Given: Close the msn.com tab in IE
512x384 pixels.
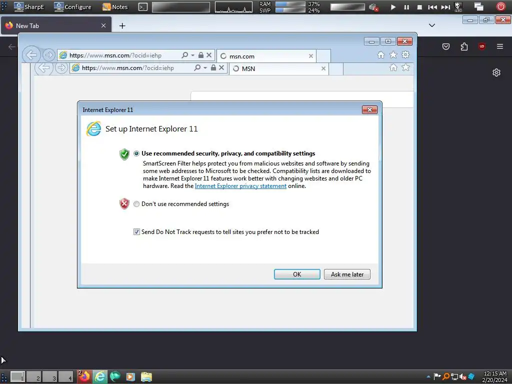Looking at the screenshot, I should [311, 56].
